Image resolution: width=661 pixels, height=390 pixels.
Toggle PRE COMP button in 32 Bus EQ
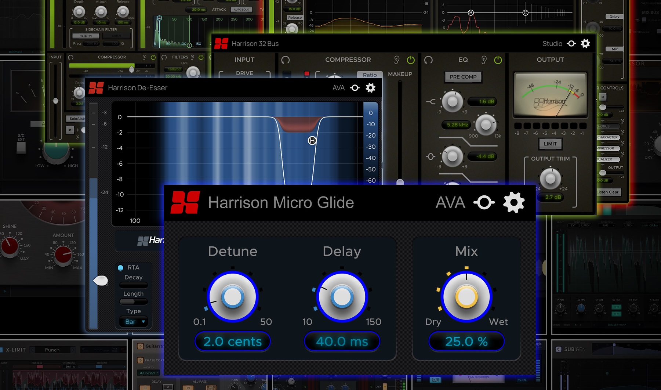pos(463,77)
